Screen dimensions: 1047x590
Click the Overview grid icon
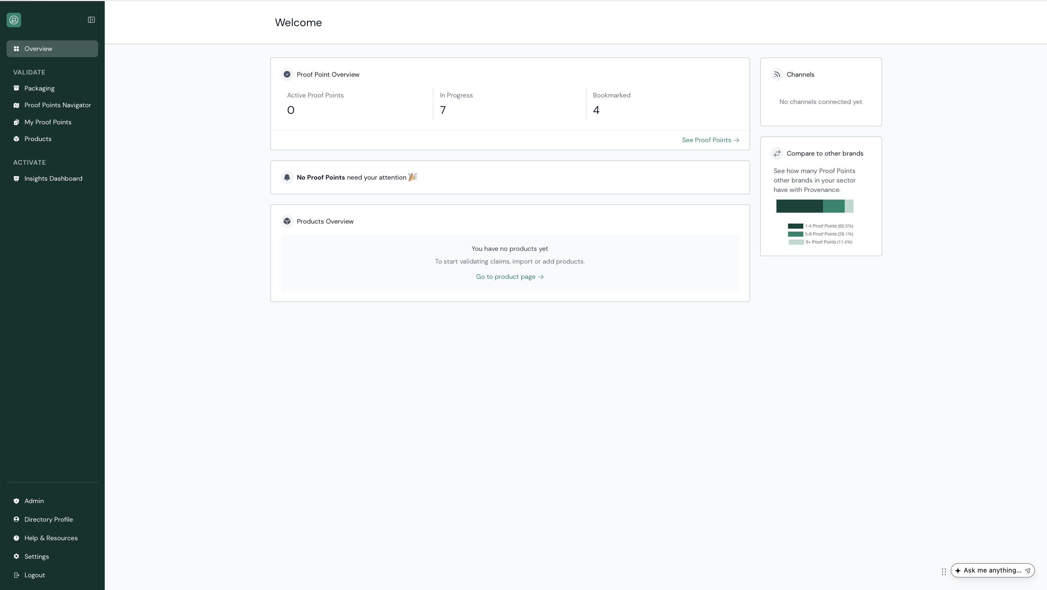tap(16, 49)
